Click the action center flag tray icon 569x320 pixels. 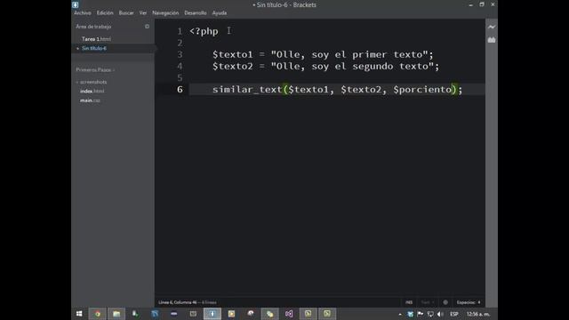[421, 314]
